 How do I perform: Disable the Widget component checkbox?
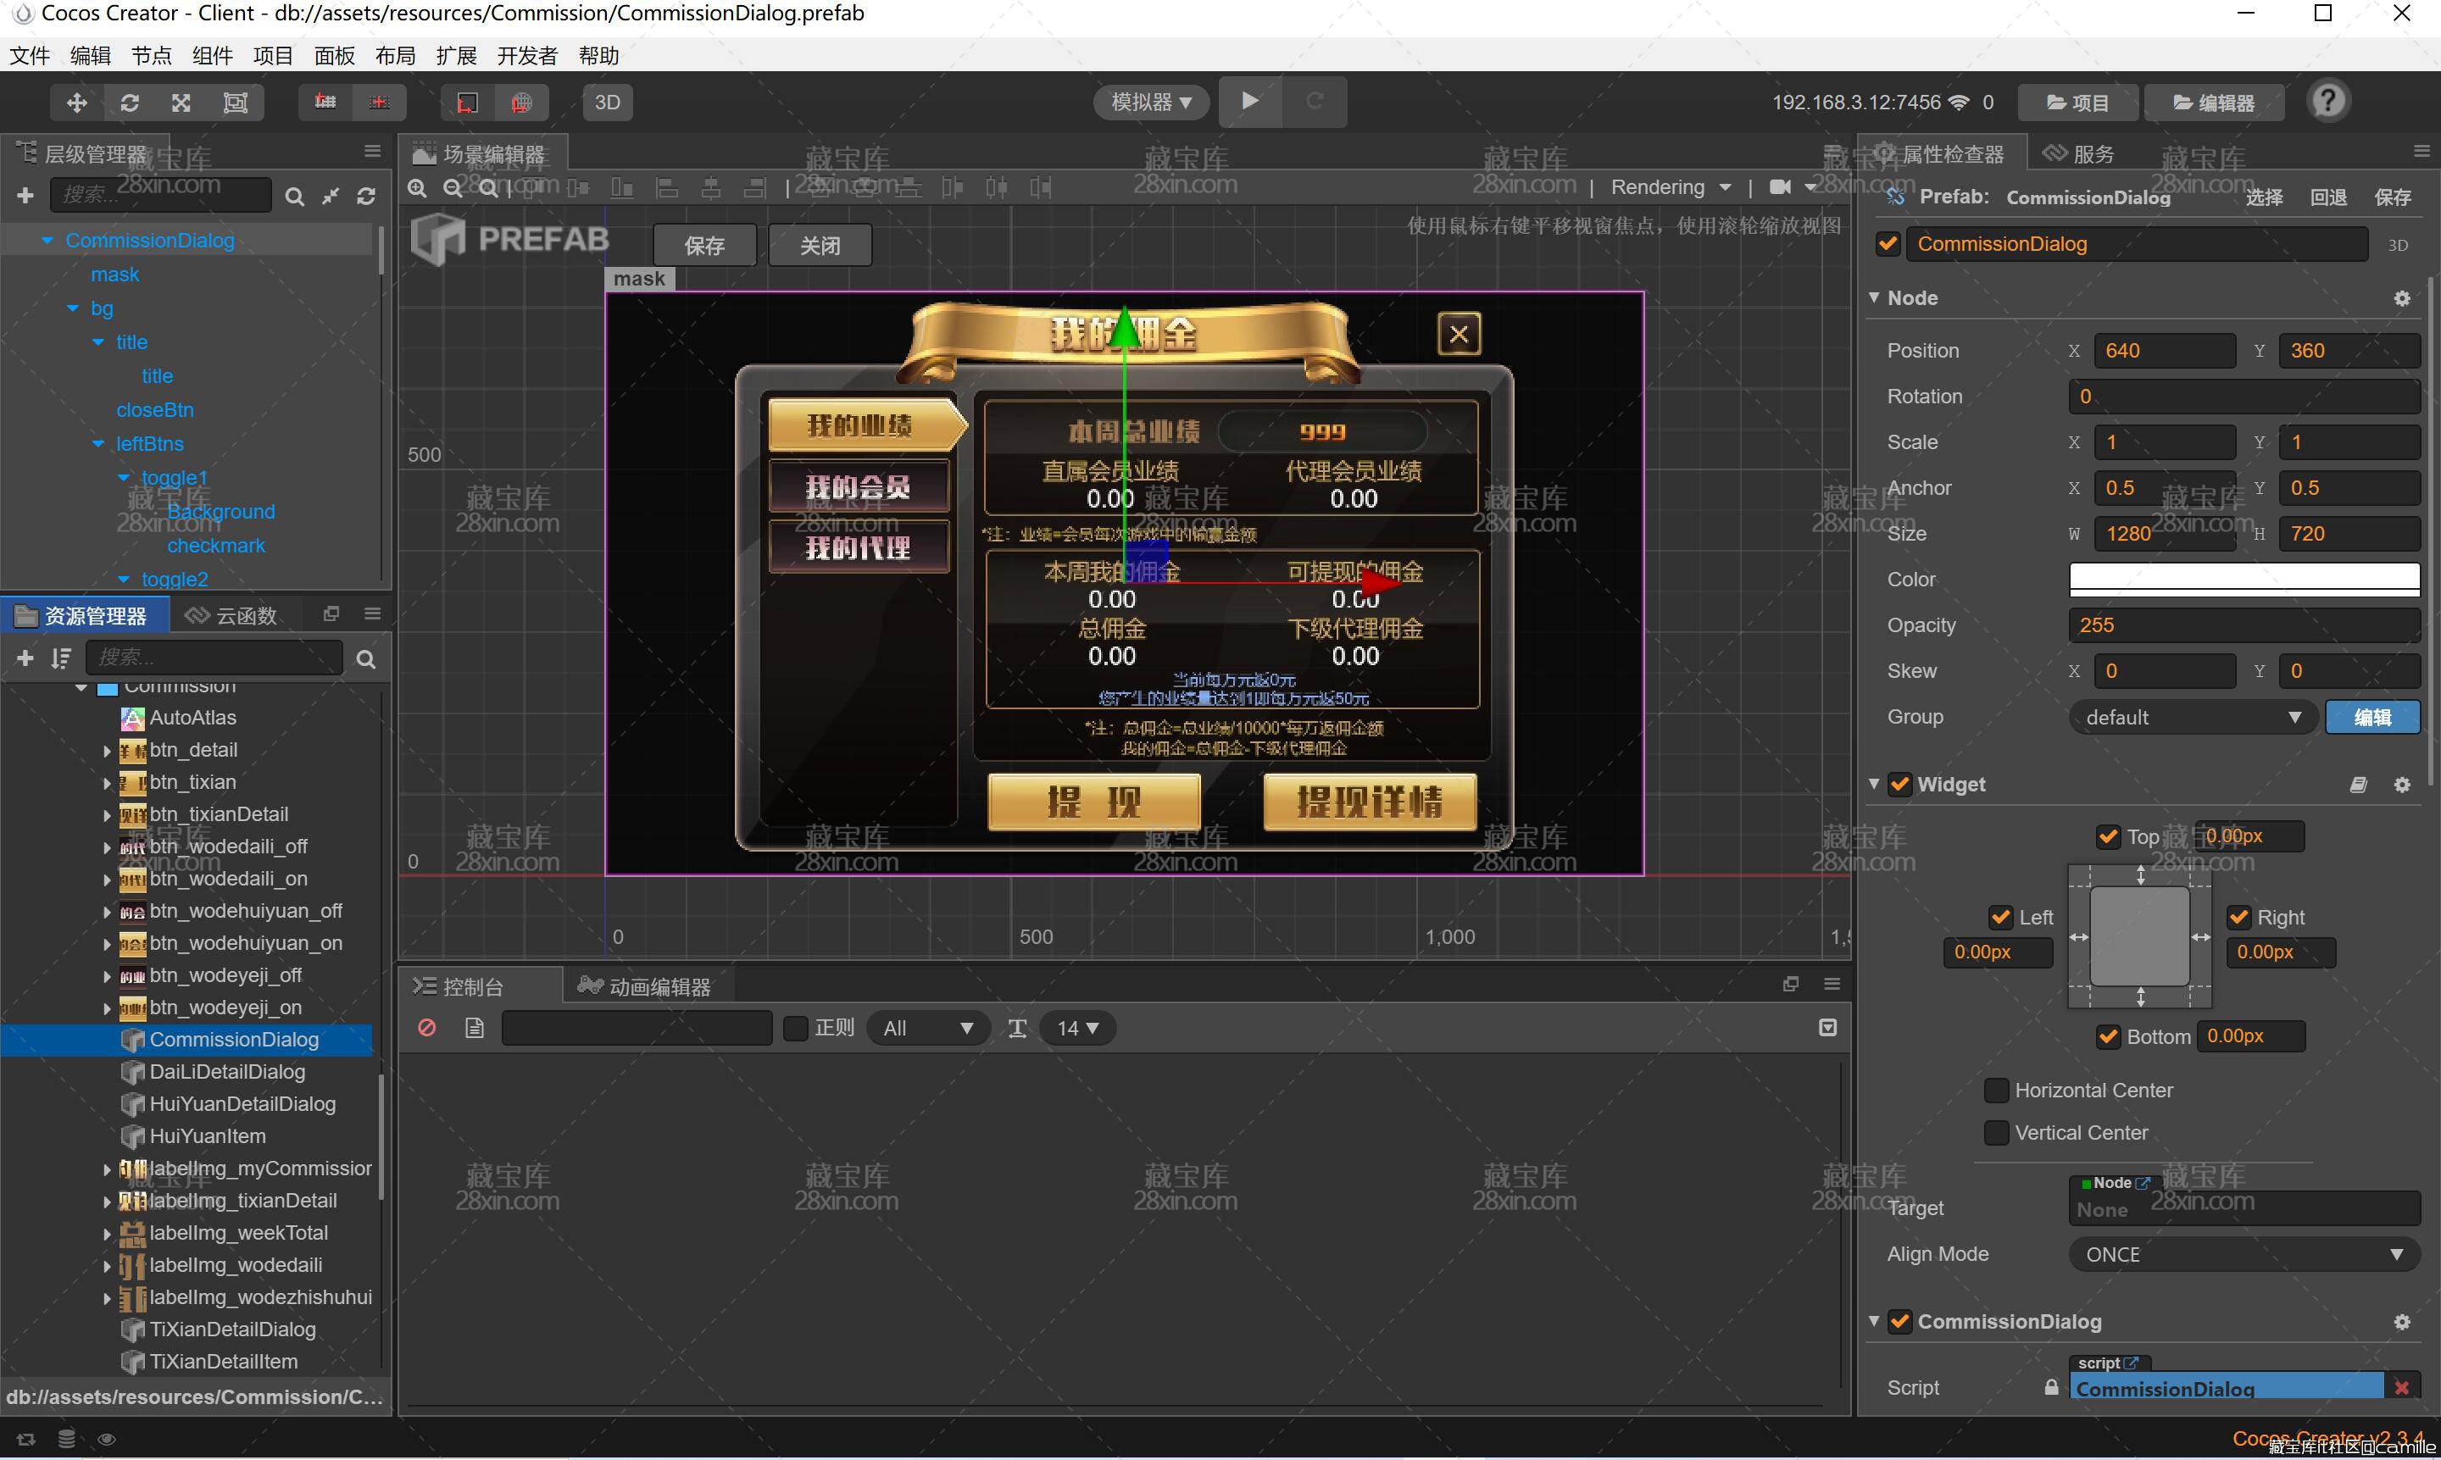(1900, 784)
